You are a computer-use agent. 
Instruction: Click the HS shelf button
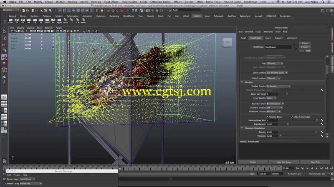pos(23,21)
